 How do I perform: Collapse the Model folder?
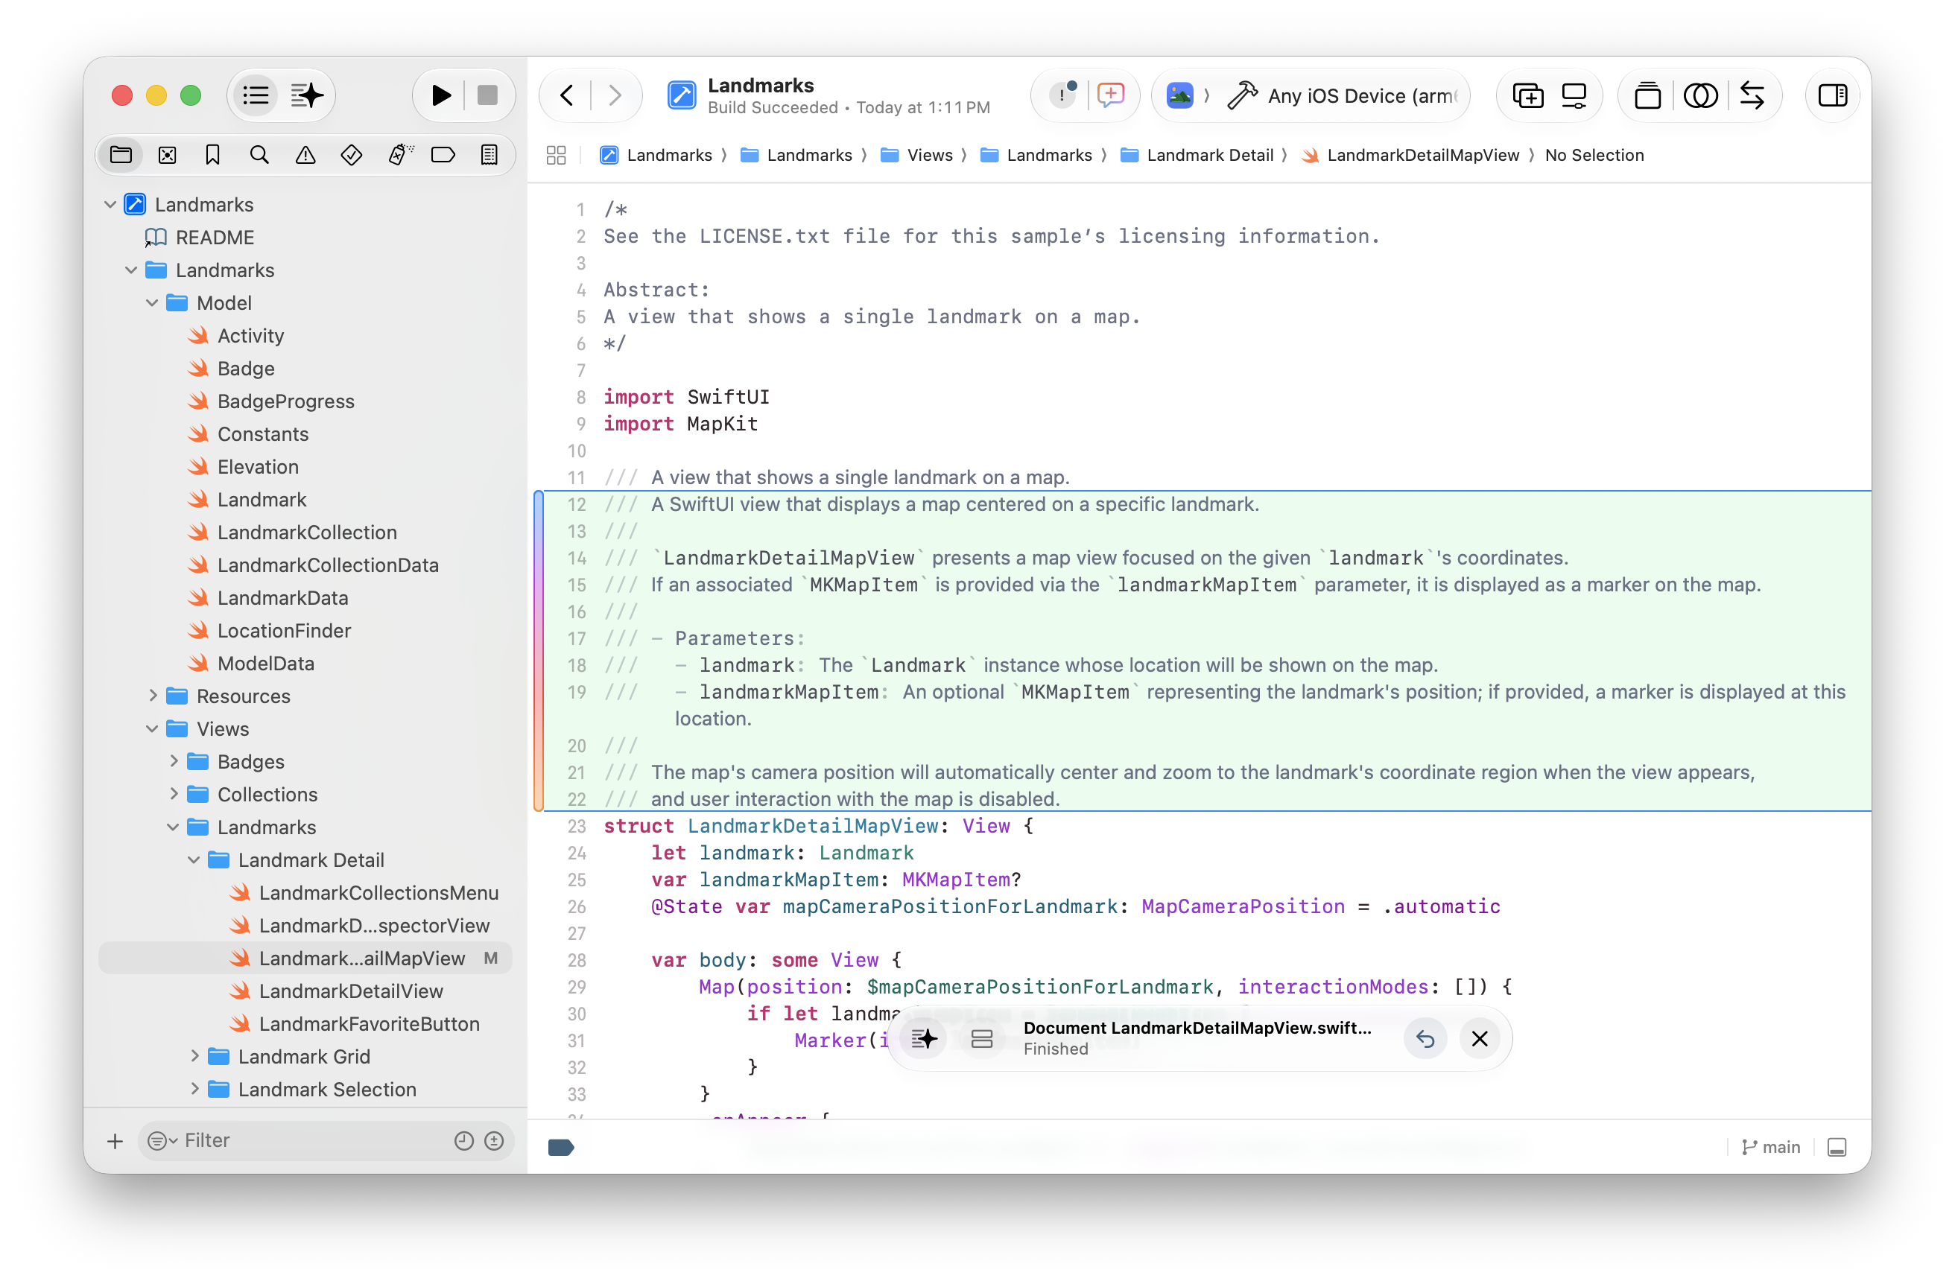(x=152, y=303)
